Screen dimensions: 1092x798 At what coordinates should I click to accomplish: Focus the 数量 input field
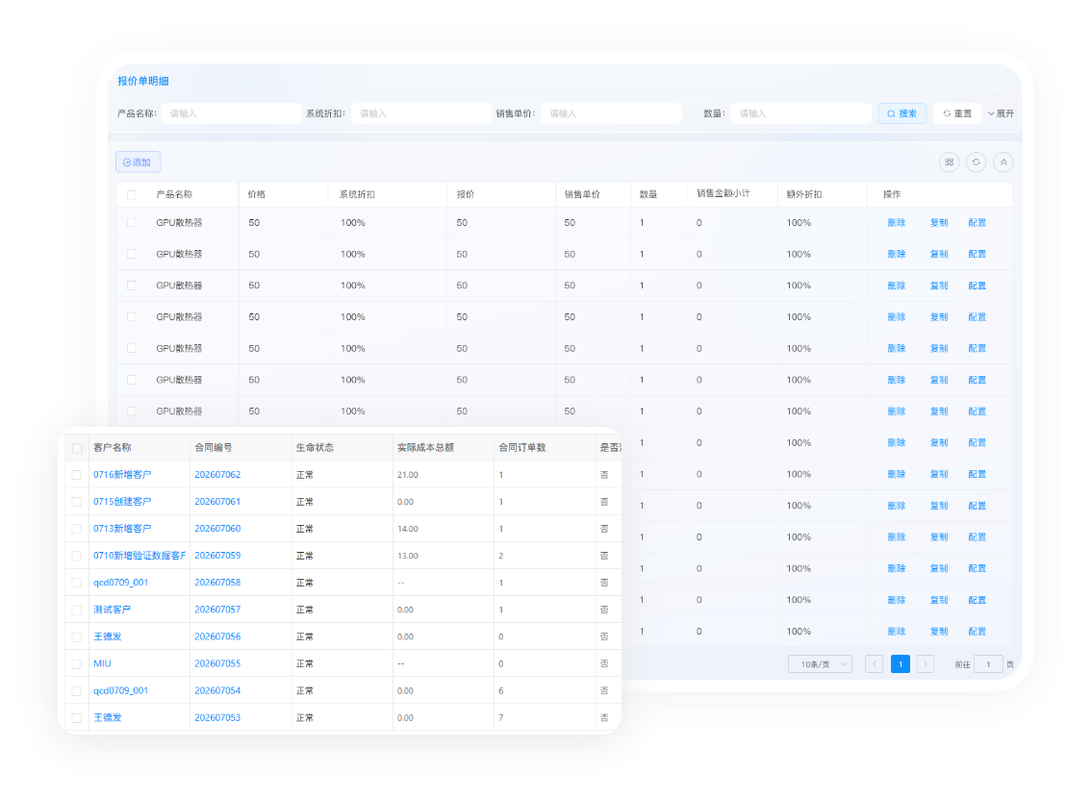800,113
